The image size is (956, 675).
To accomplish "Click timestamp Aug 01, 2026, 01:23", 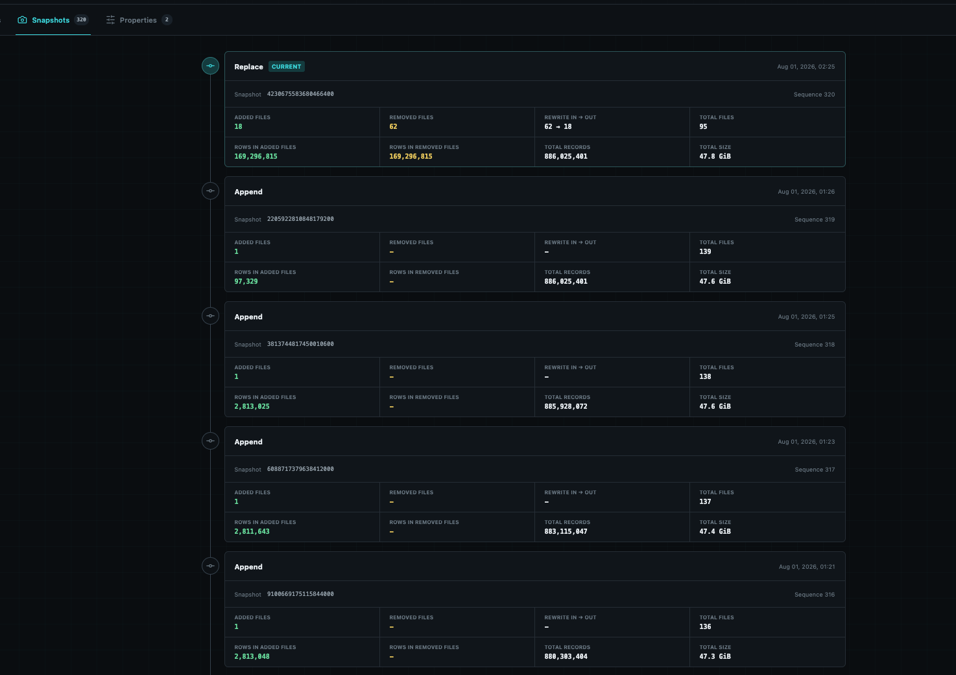I will 806,442.
